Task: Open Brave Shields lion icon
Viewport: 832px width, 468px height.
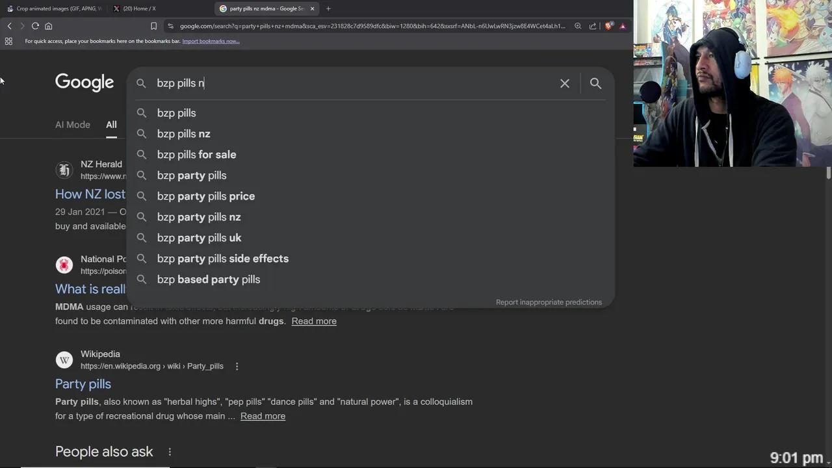Action: (608, 26)
